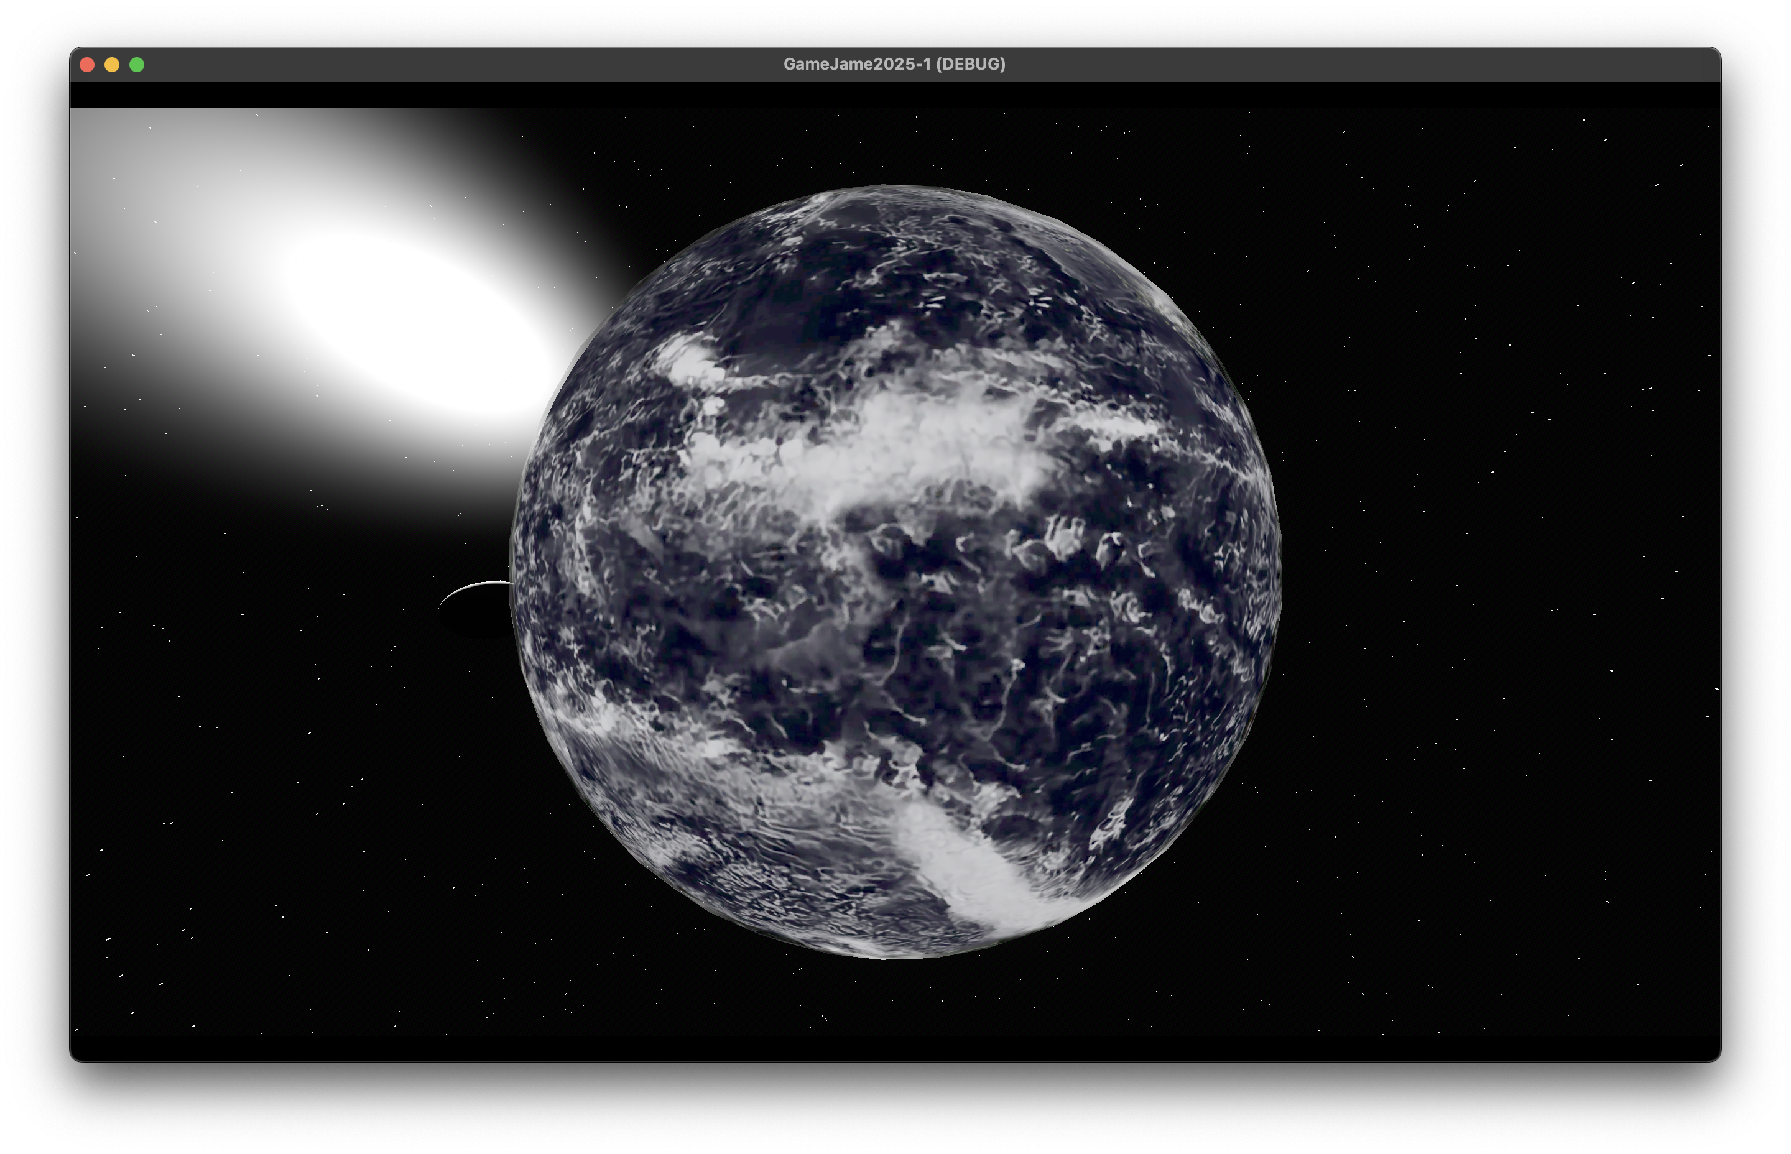Click the GameJame2025-1 (DEBUG) title text
The image size is (1791, 1154).
point(895,65)
